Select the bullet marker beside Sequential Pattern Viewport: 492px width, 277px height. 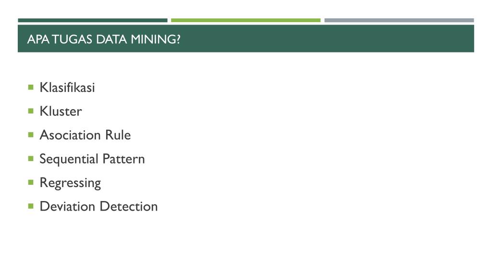pyautogui.click(x=31, y=159)
